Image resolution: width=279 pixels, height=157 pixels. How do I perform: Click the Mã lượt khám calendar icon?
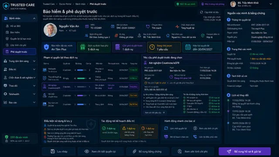pos(112,26)
